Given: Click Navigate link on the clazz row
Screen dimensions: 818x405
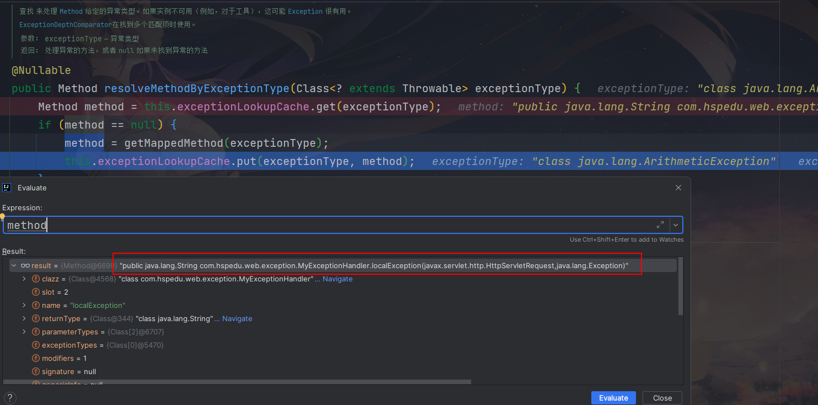Looking at the screenshot, I should [338, 279].
